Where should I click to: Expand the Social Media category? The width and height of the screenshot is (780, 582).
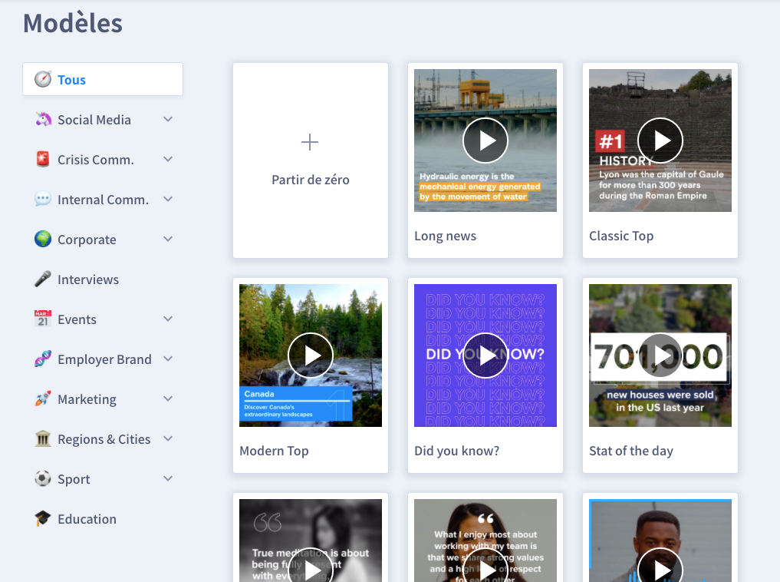(168, 120)
